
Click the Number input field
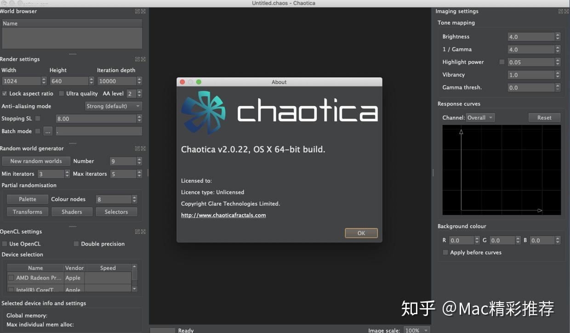(x=122, y=161)
